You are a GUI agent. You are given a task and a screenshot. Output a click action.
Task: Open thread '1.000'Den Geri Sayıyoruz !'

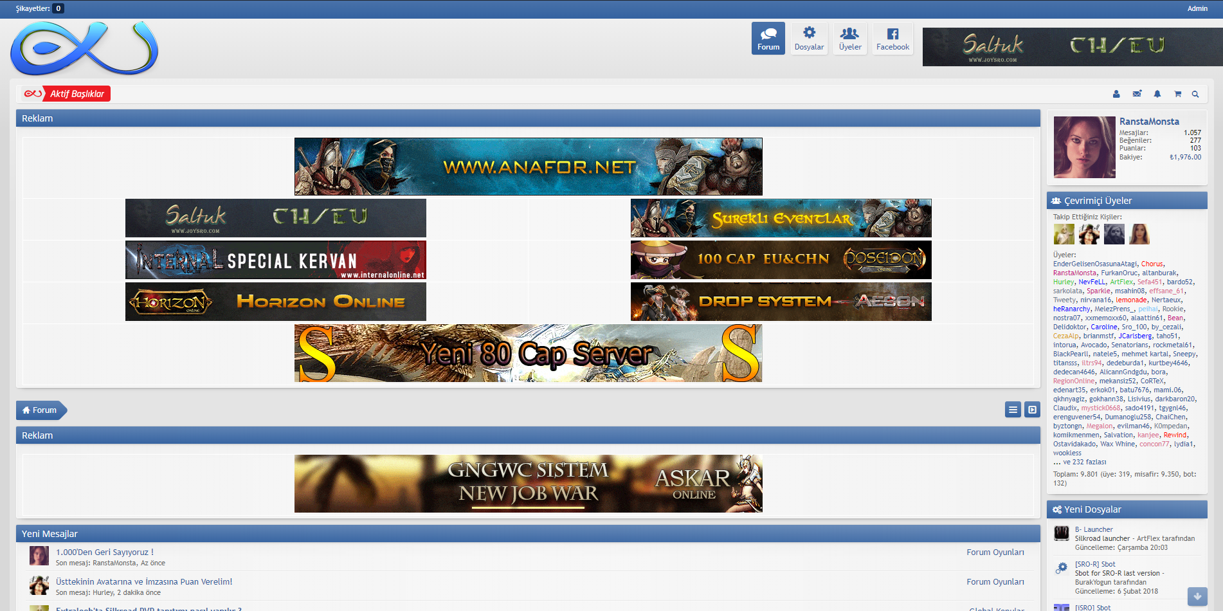pos(105,552)
